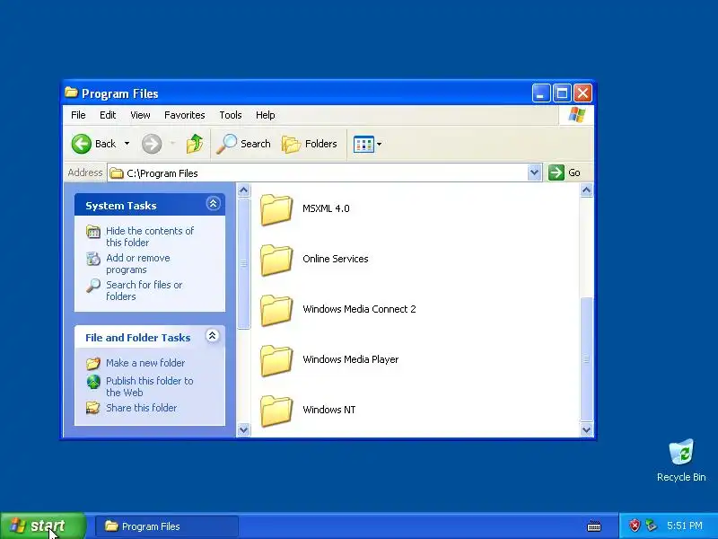Viewport: 718px width, 539px height.
Task: Select the Windows NT folder icon
Action: pos(276,411)
